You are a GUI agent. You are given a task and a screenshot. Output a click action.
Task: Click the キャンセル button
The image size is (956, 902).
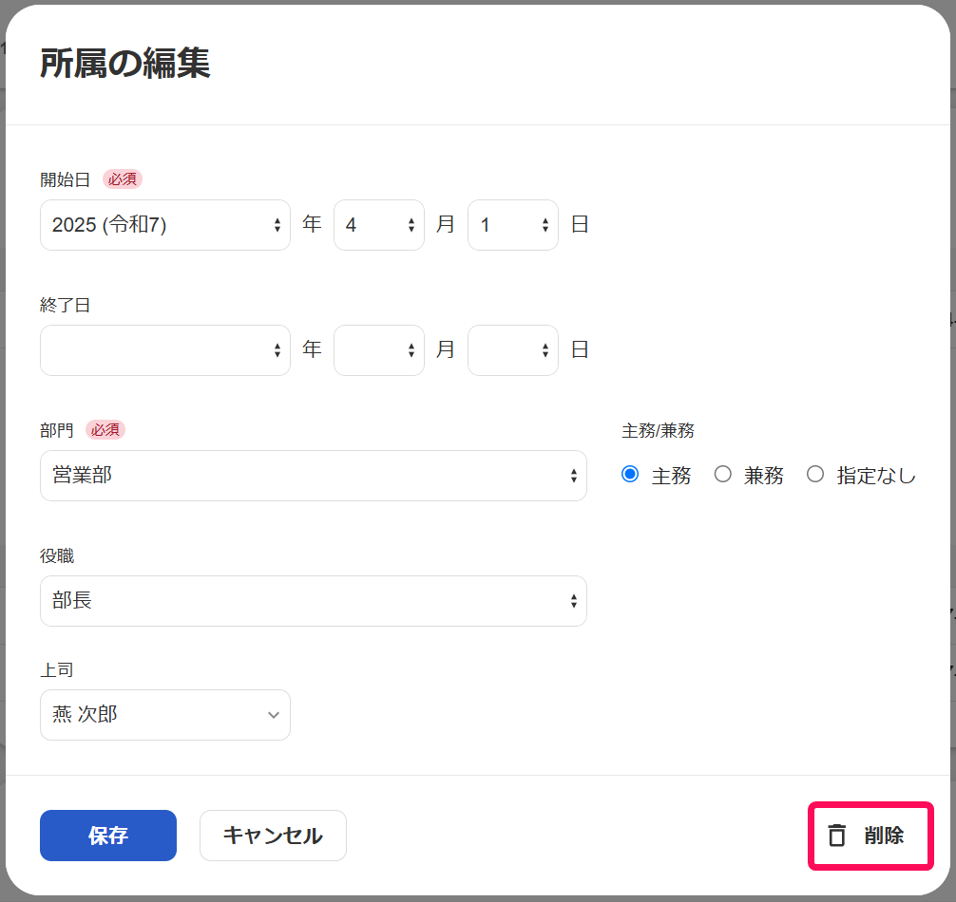(x=273, y=836)
